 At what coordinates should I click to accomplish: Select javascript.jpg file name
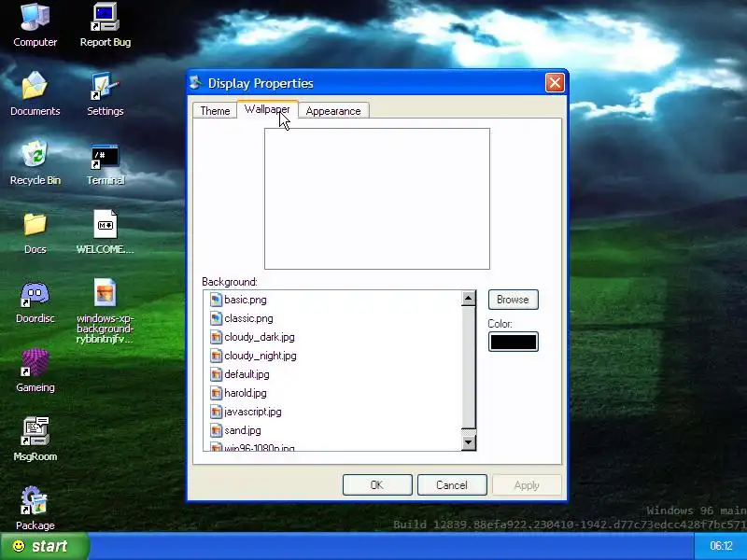click(252, 412)
